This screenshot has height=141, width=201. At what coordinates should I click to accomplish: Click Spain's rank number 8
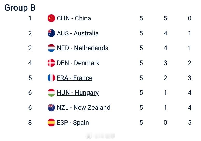pos(30,122)
